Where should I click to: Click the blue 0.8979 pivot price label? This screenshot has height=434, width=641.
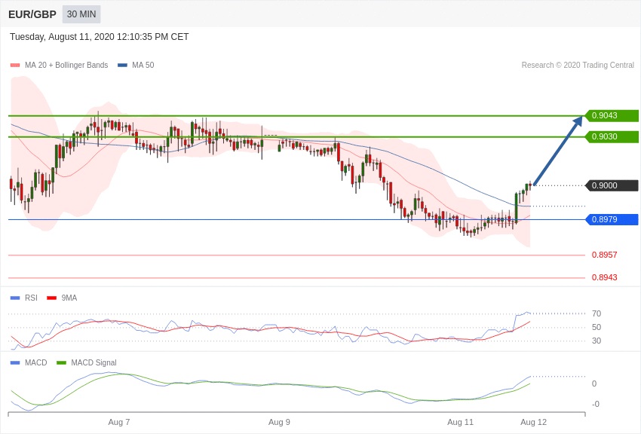pos(612,220)
